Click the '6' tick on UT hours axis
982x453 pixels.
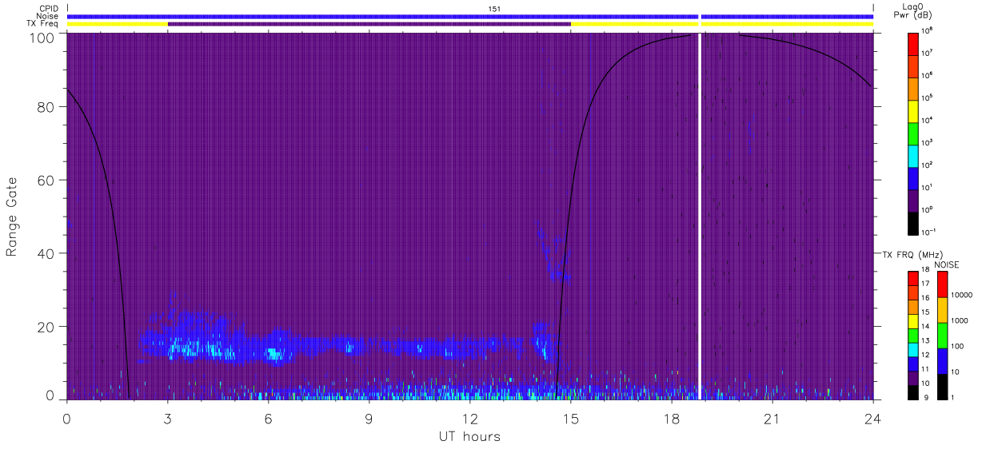tap(269, 418)
